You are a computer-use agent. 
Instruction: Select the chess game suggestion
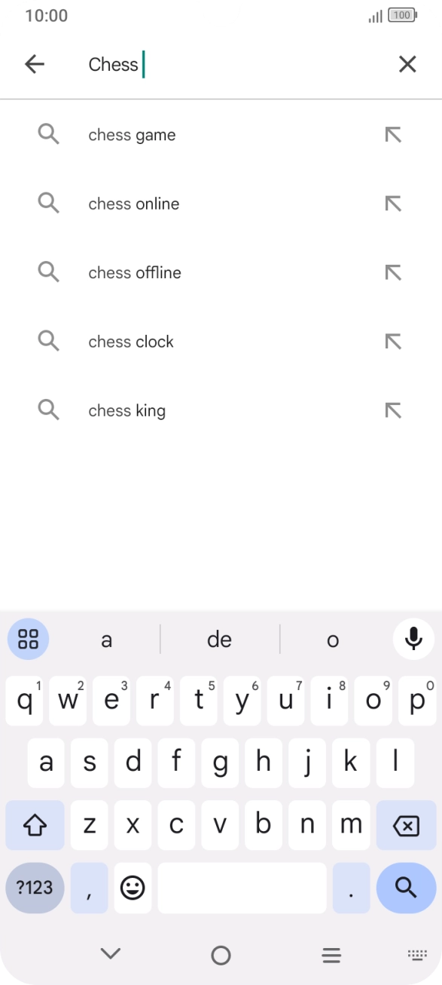[x=132, y=134]
